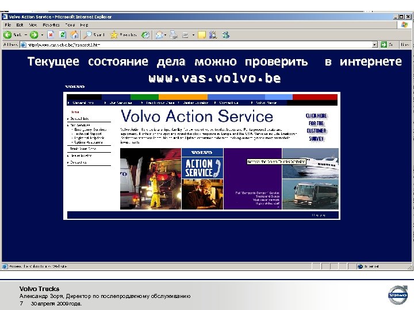414x310 pixels.
Task: Open Contact Us in the top navigation bar
Action: (229, 103)
